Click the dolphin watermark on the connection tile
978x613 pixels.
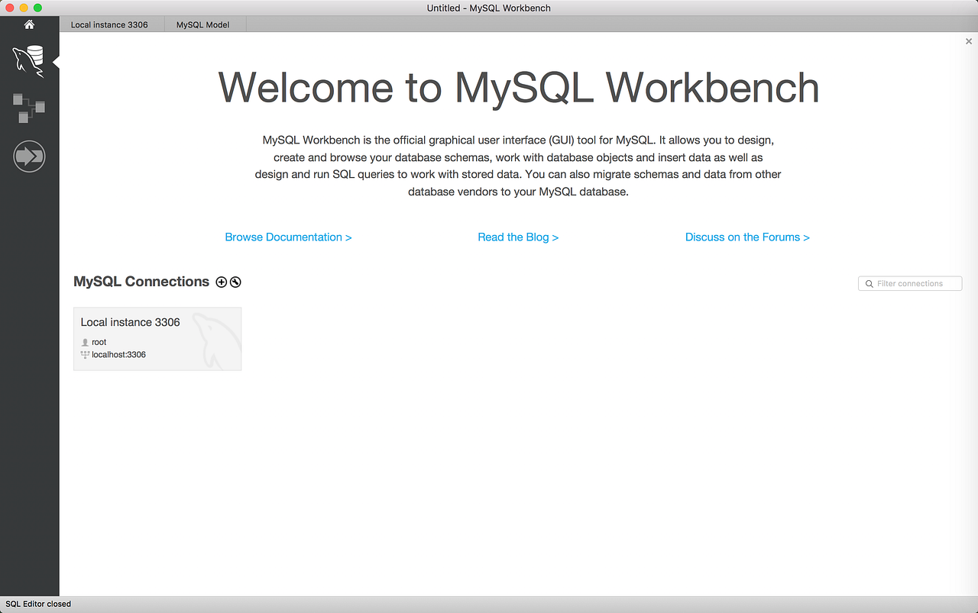click(212, 338)
